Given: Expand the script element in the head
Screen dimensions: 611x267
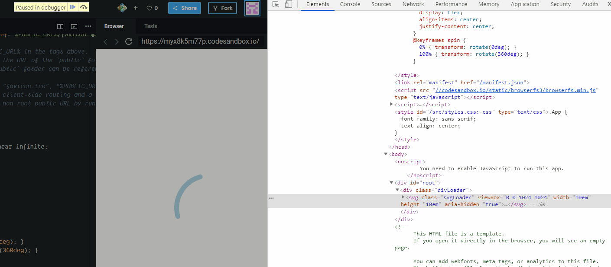Looking at the screenshot, I should pyautogui.click(x=391, y=104).
